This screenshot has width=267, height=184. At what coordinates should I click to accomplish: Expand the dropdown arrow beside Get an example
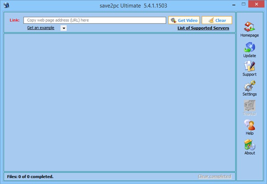pyautogui.click(x=64, y=28)
